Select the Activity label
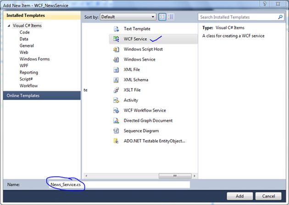The width and height of the screenshot is (289, 205). pos(131,100)
